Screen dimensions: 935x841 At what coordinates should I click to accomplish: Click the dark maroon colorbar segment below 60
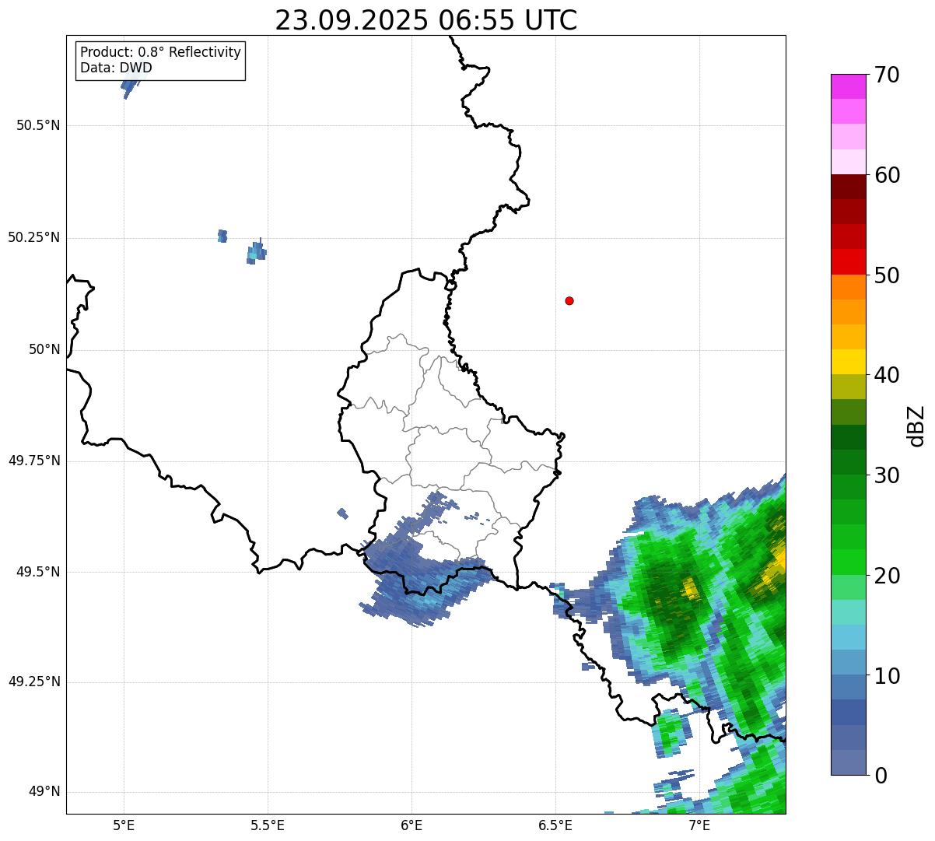coord(848,187)
